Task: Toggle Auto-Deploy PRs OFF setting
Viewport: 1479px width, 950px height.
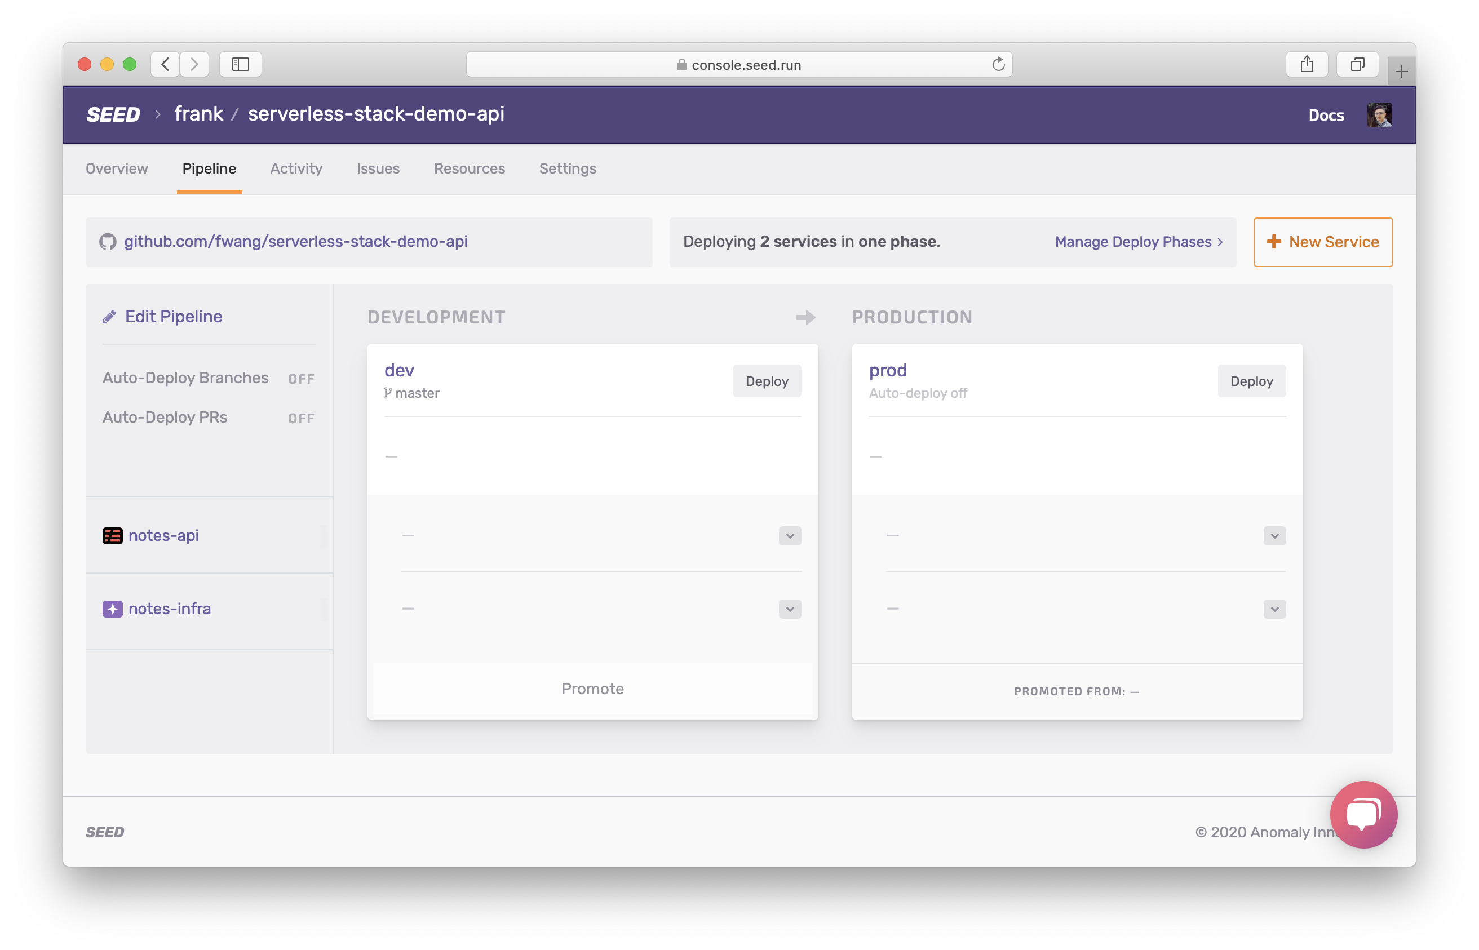Action: [301, 418]
